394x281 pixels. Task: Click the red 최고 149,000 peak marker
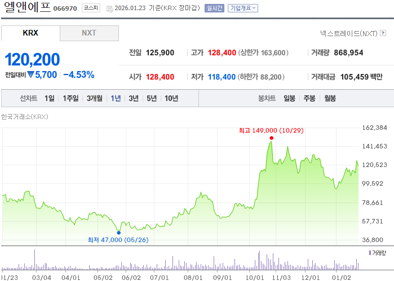[271, 138]
